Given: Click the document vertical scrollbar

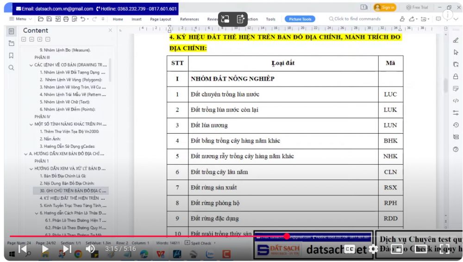Looking at the screenshot, I should pyautogui.click(x=445, y=86).
